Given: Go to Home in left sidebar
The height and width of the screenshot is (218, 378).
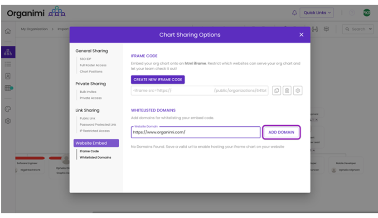Looking at the screenshot, I should [8, 31].
